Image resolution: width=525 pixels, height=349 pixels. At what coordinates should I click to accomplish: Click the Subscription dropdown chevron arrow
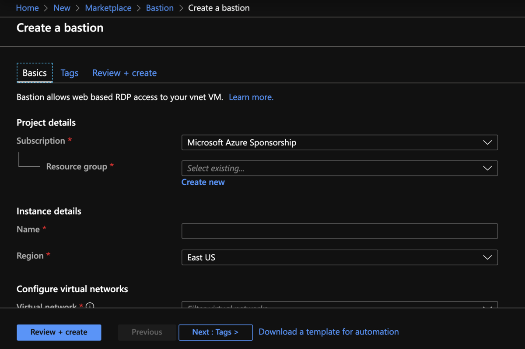(x=487, y=142)
